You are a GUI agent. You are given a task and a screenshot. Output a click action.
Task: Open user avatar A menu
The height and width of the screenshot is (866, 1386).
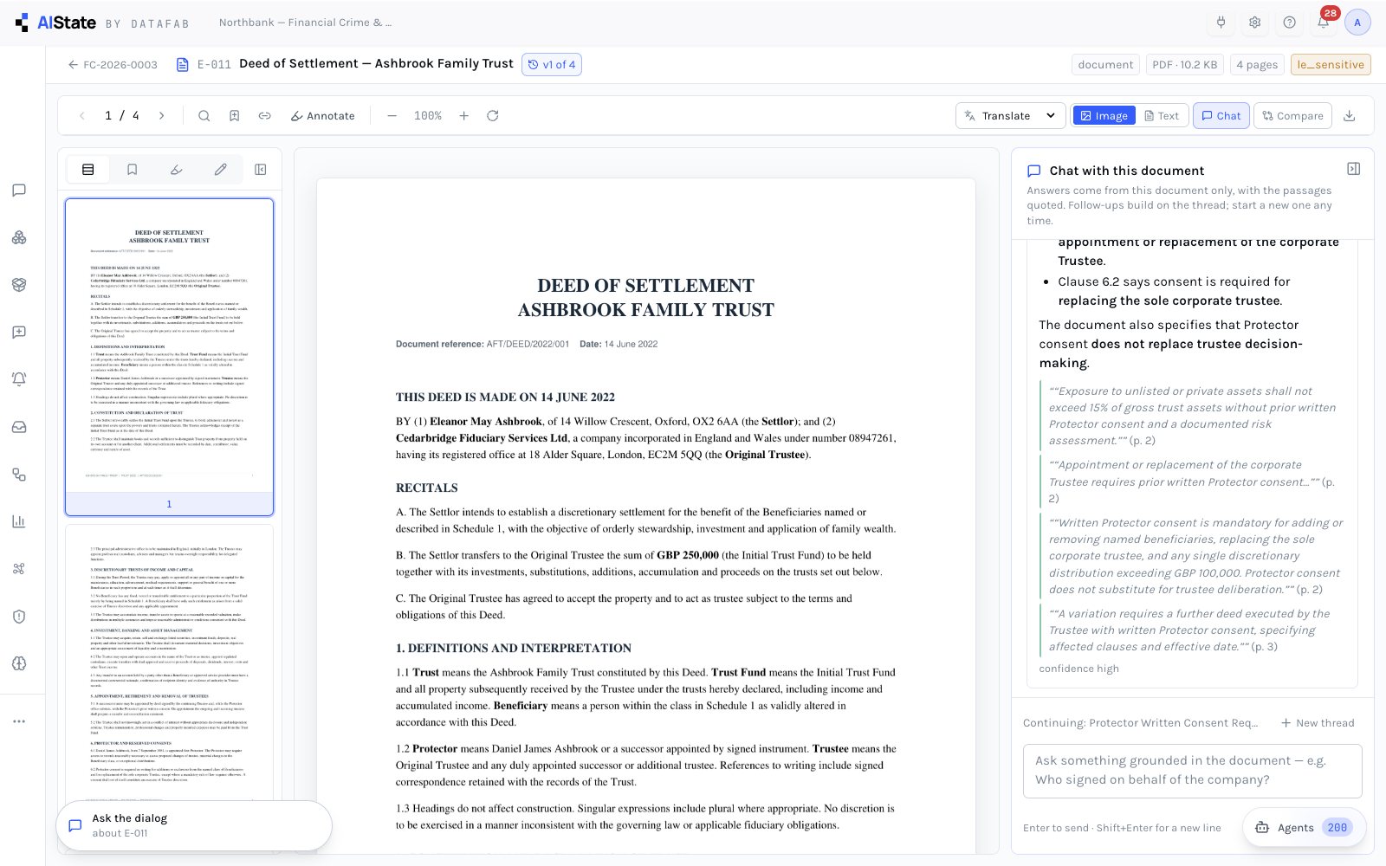click(x=1357, y=23)
